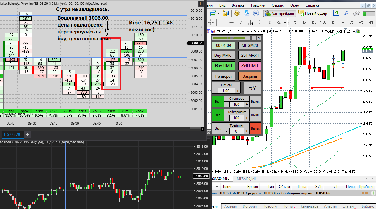Open the chart indicators icon
376x209 pixels.
pos(336,13)
